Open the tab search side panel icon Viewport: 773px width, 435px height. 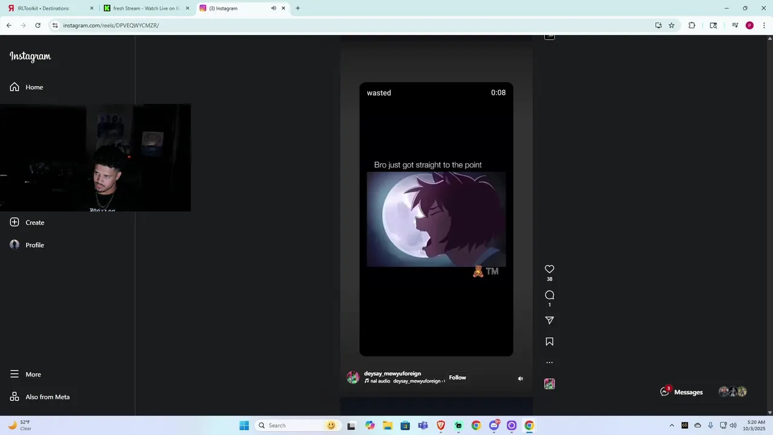713,25
